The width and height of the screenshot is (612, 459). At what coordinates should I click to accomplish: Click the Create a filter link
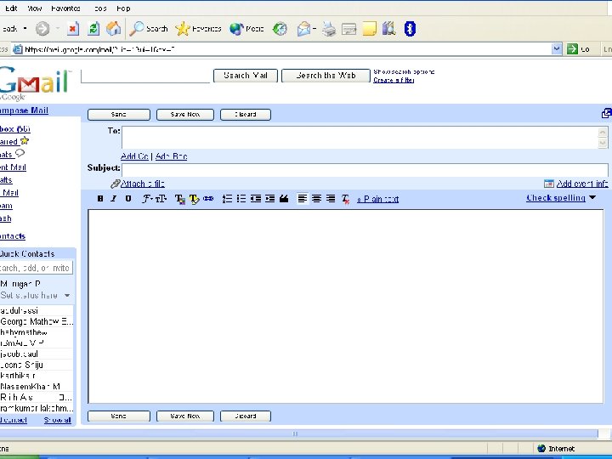click(394, 80)
